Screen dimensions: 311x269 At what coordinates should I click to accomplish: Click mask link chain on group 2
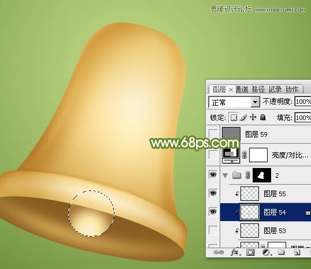[247, 175]
